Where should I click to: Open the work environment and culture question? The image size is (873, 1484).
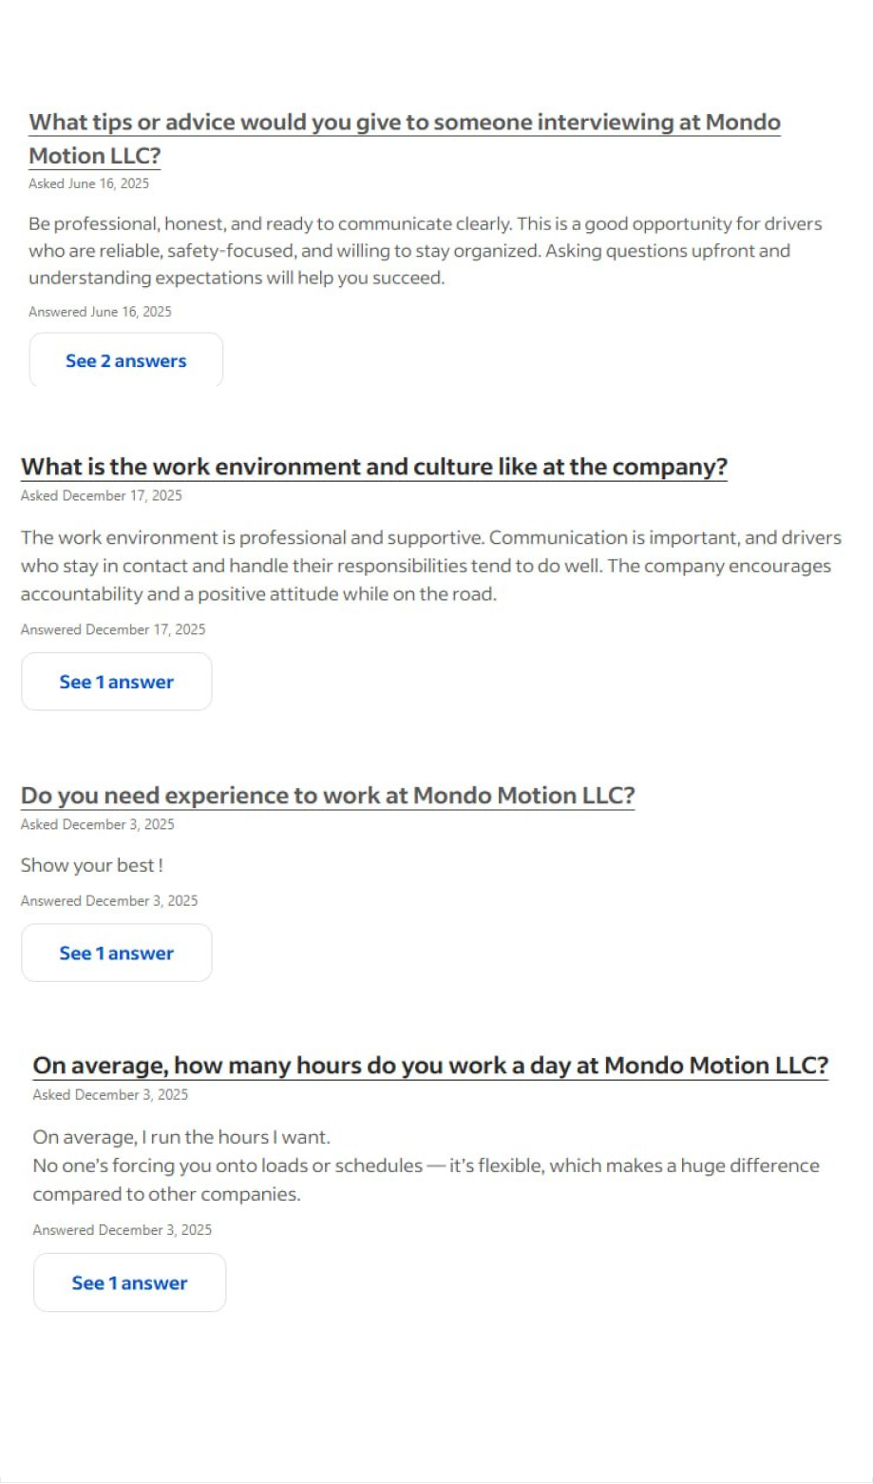tap(373, 467)
